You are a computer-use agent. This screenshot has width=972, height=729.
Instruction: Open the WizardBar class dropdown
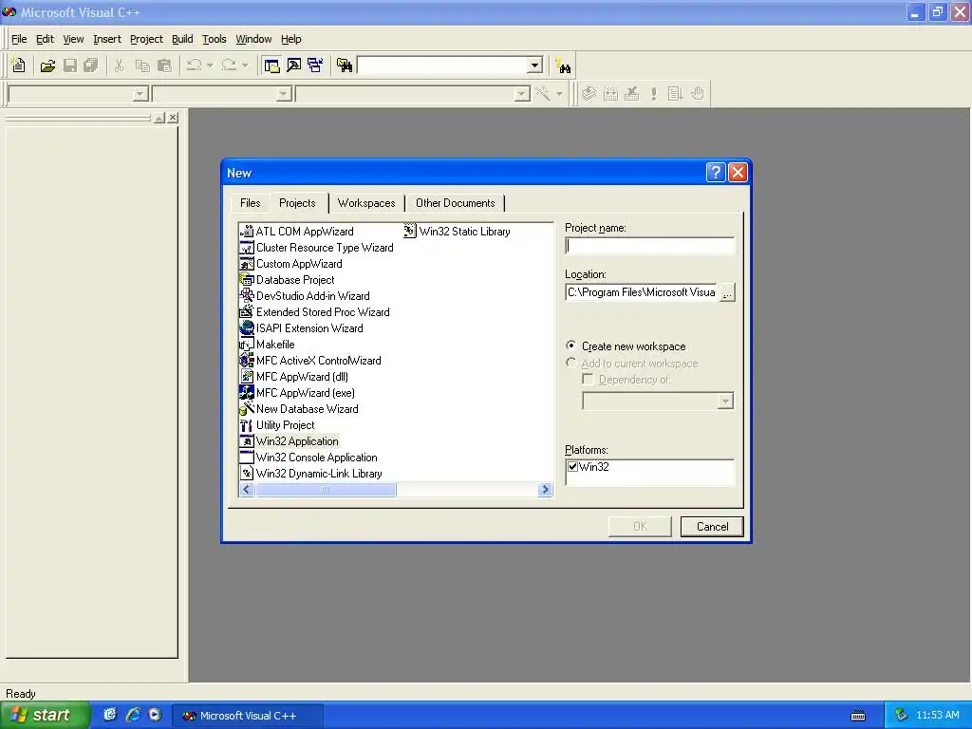click(x=140, y=94)
